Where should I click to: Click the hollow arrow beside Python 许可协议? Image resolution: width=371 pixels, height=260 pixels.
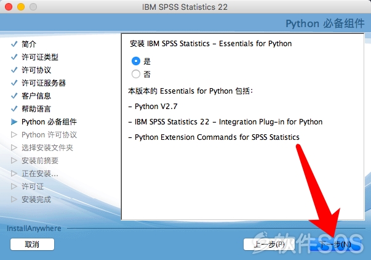[x=14, y=135]
